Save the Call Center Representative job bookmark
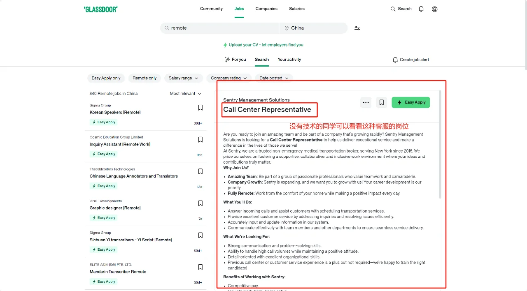Viewport: 527px width, 291px height. 382,103
